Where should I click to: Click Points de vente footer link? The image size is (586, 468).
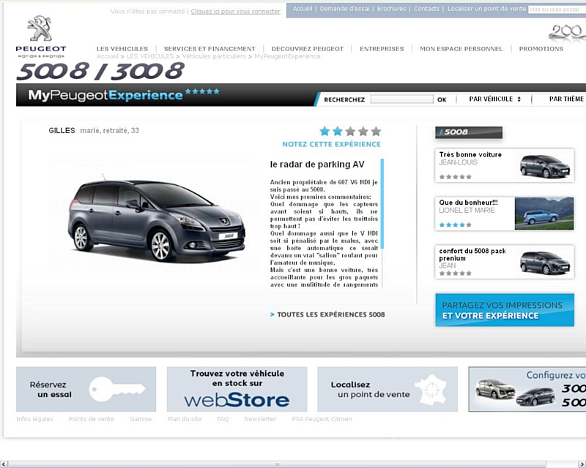point(91,419)
